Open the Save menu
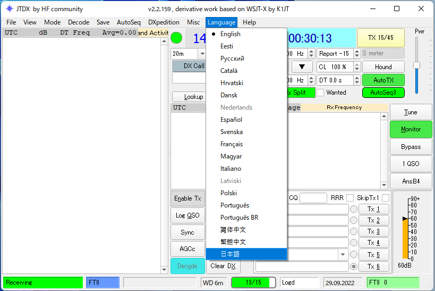Screen dimensions: 435x291 tap(103, 22)
